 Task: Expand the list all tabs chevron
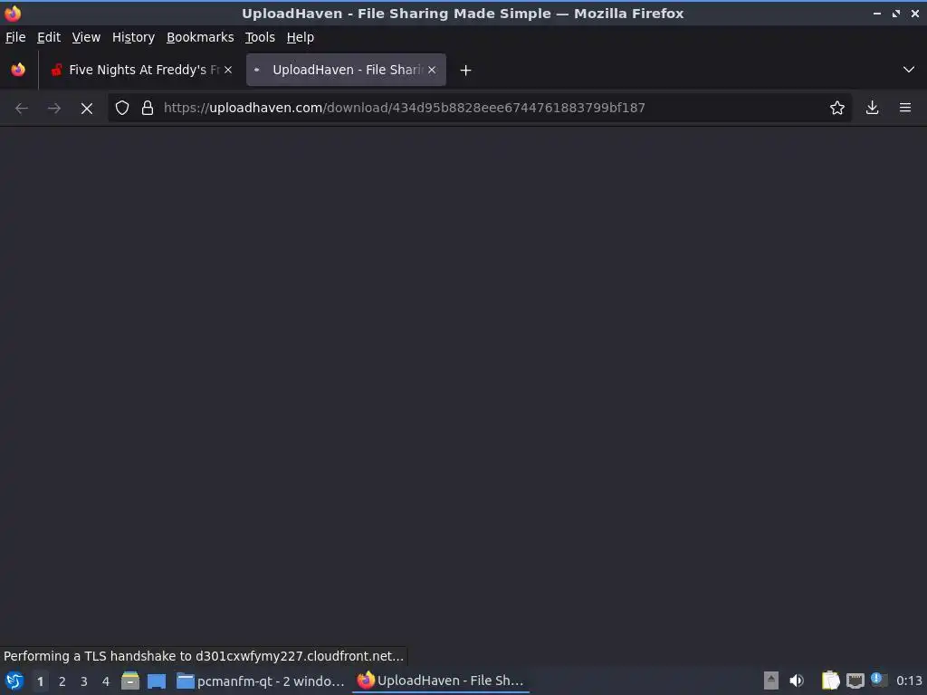coord(909,70)
